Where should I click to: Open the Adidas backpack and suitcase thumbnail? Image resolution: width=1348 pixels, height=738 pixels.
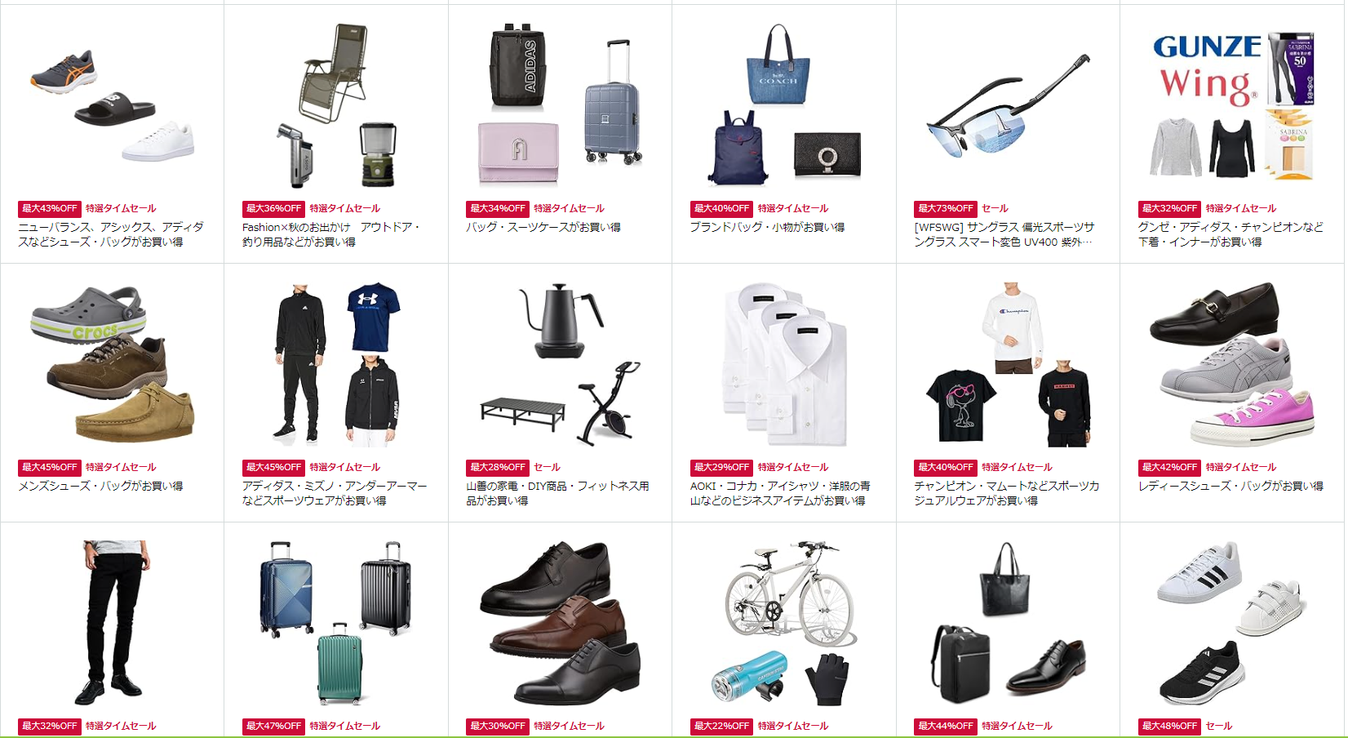(x=560, y=103)
